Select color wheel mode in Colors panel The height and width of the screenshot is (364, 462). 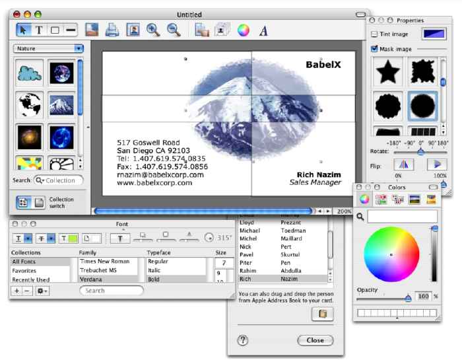click(x=364, y=200)
